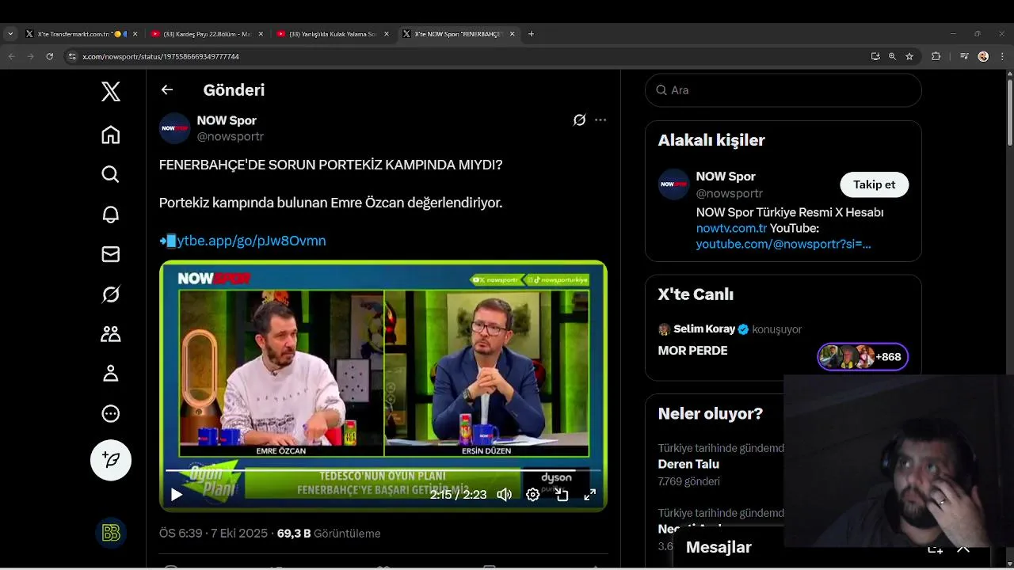Open Chrome three-dot menu

point(1003,56)
